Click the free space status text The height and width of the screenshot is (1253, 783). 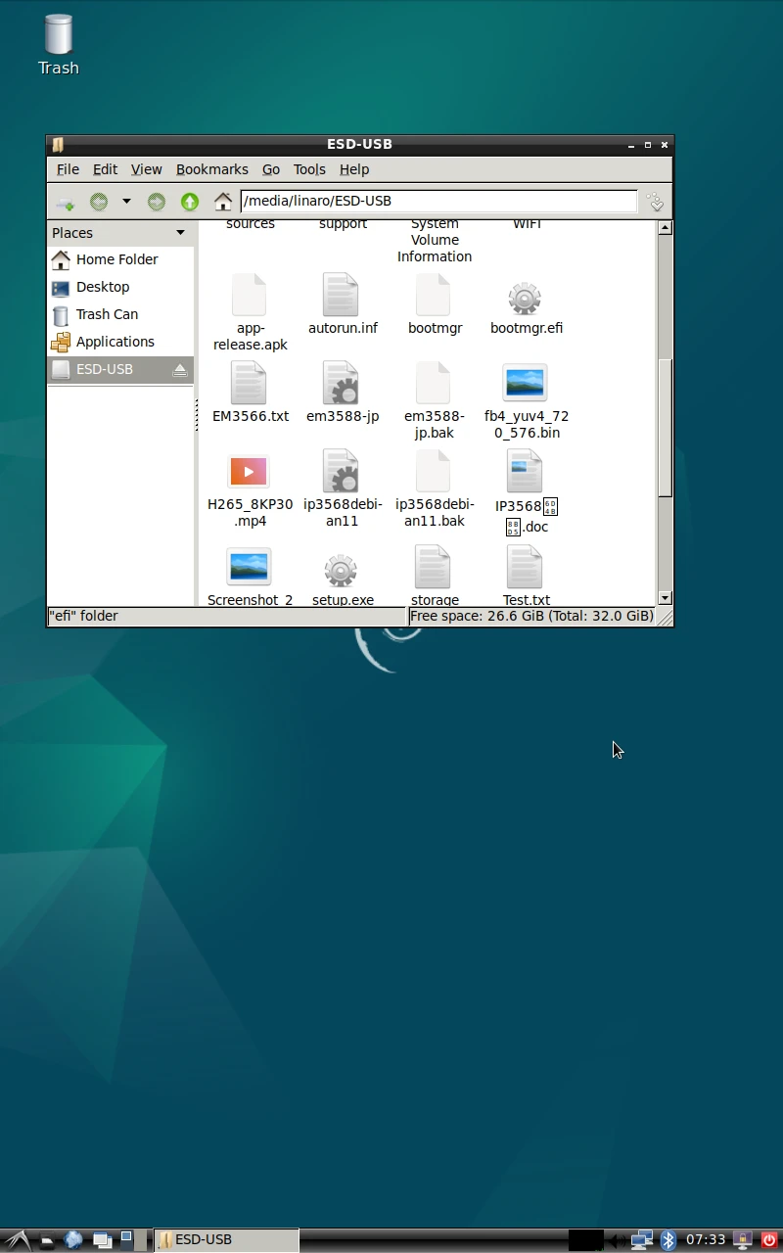[531, 616]
